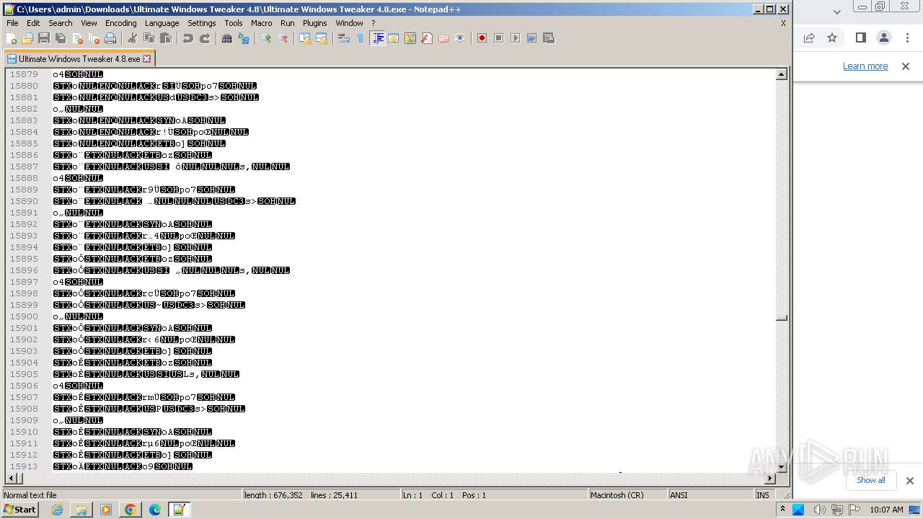Click Chrome share page icon
Screen dimensions: 923x519
tap(809, 37)
